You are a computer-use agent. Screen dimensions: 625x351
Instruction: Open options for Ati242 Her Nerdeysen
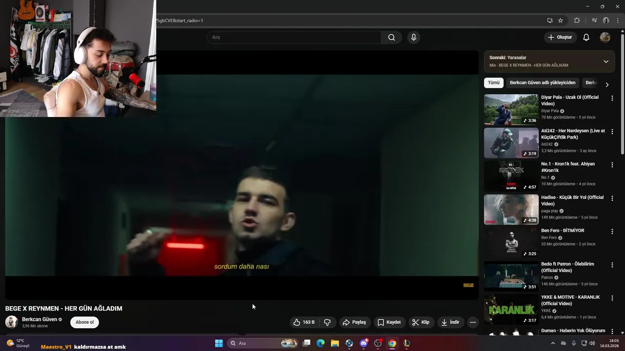pyautogui.click(x=612, y=132)
